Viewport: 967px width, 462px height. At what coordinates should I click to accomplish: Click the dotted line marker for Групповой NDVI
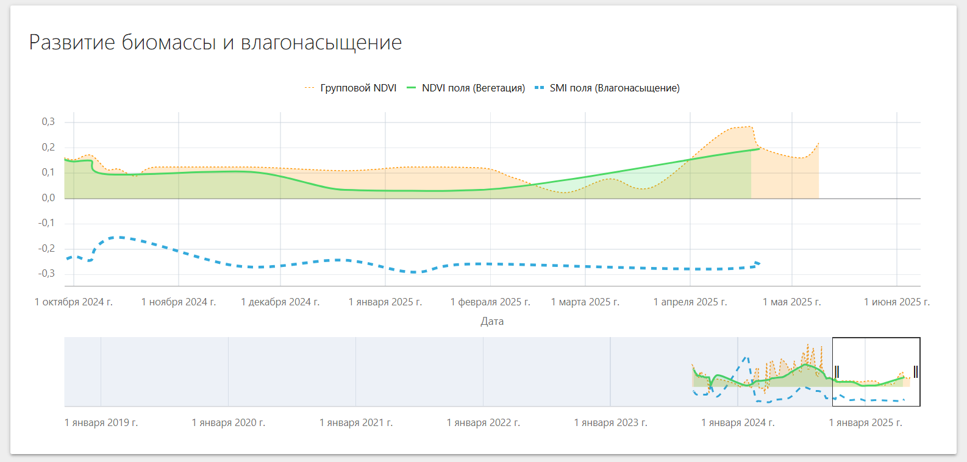click(309, 88)
